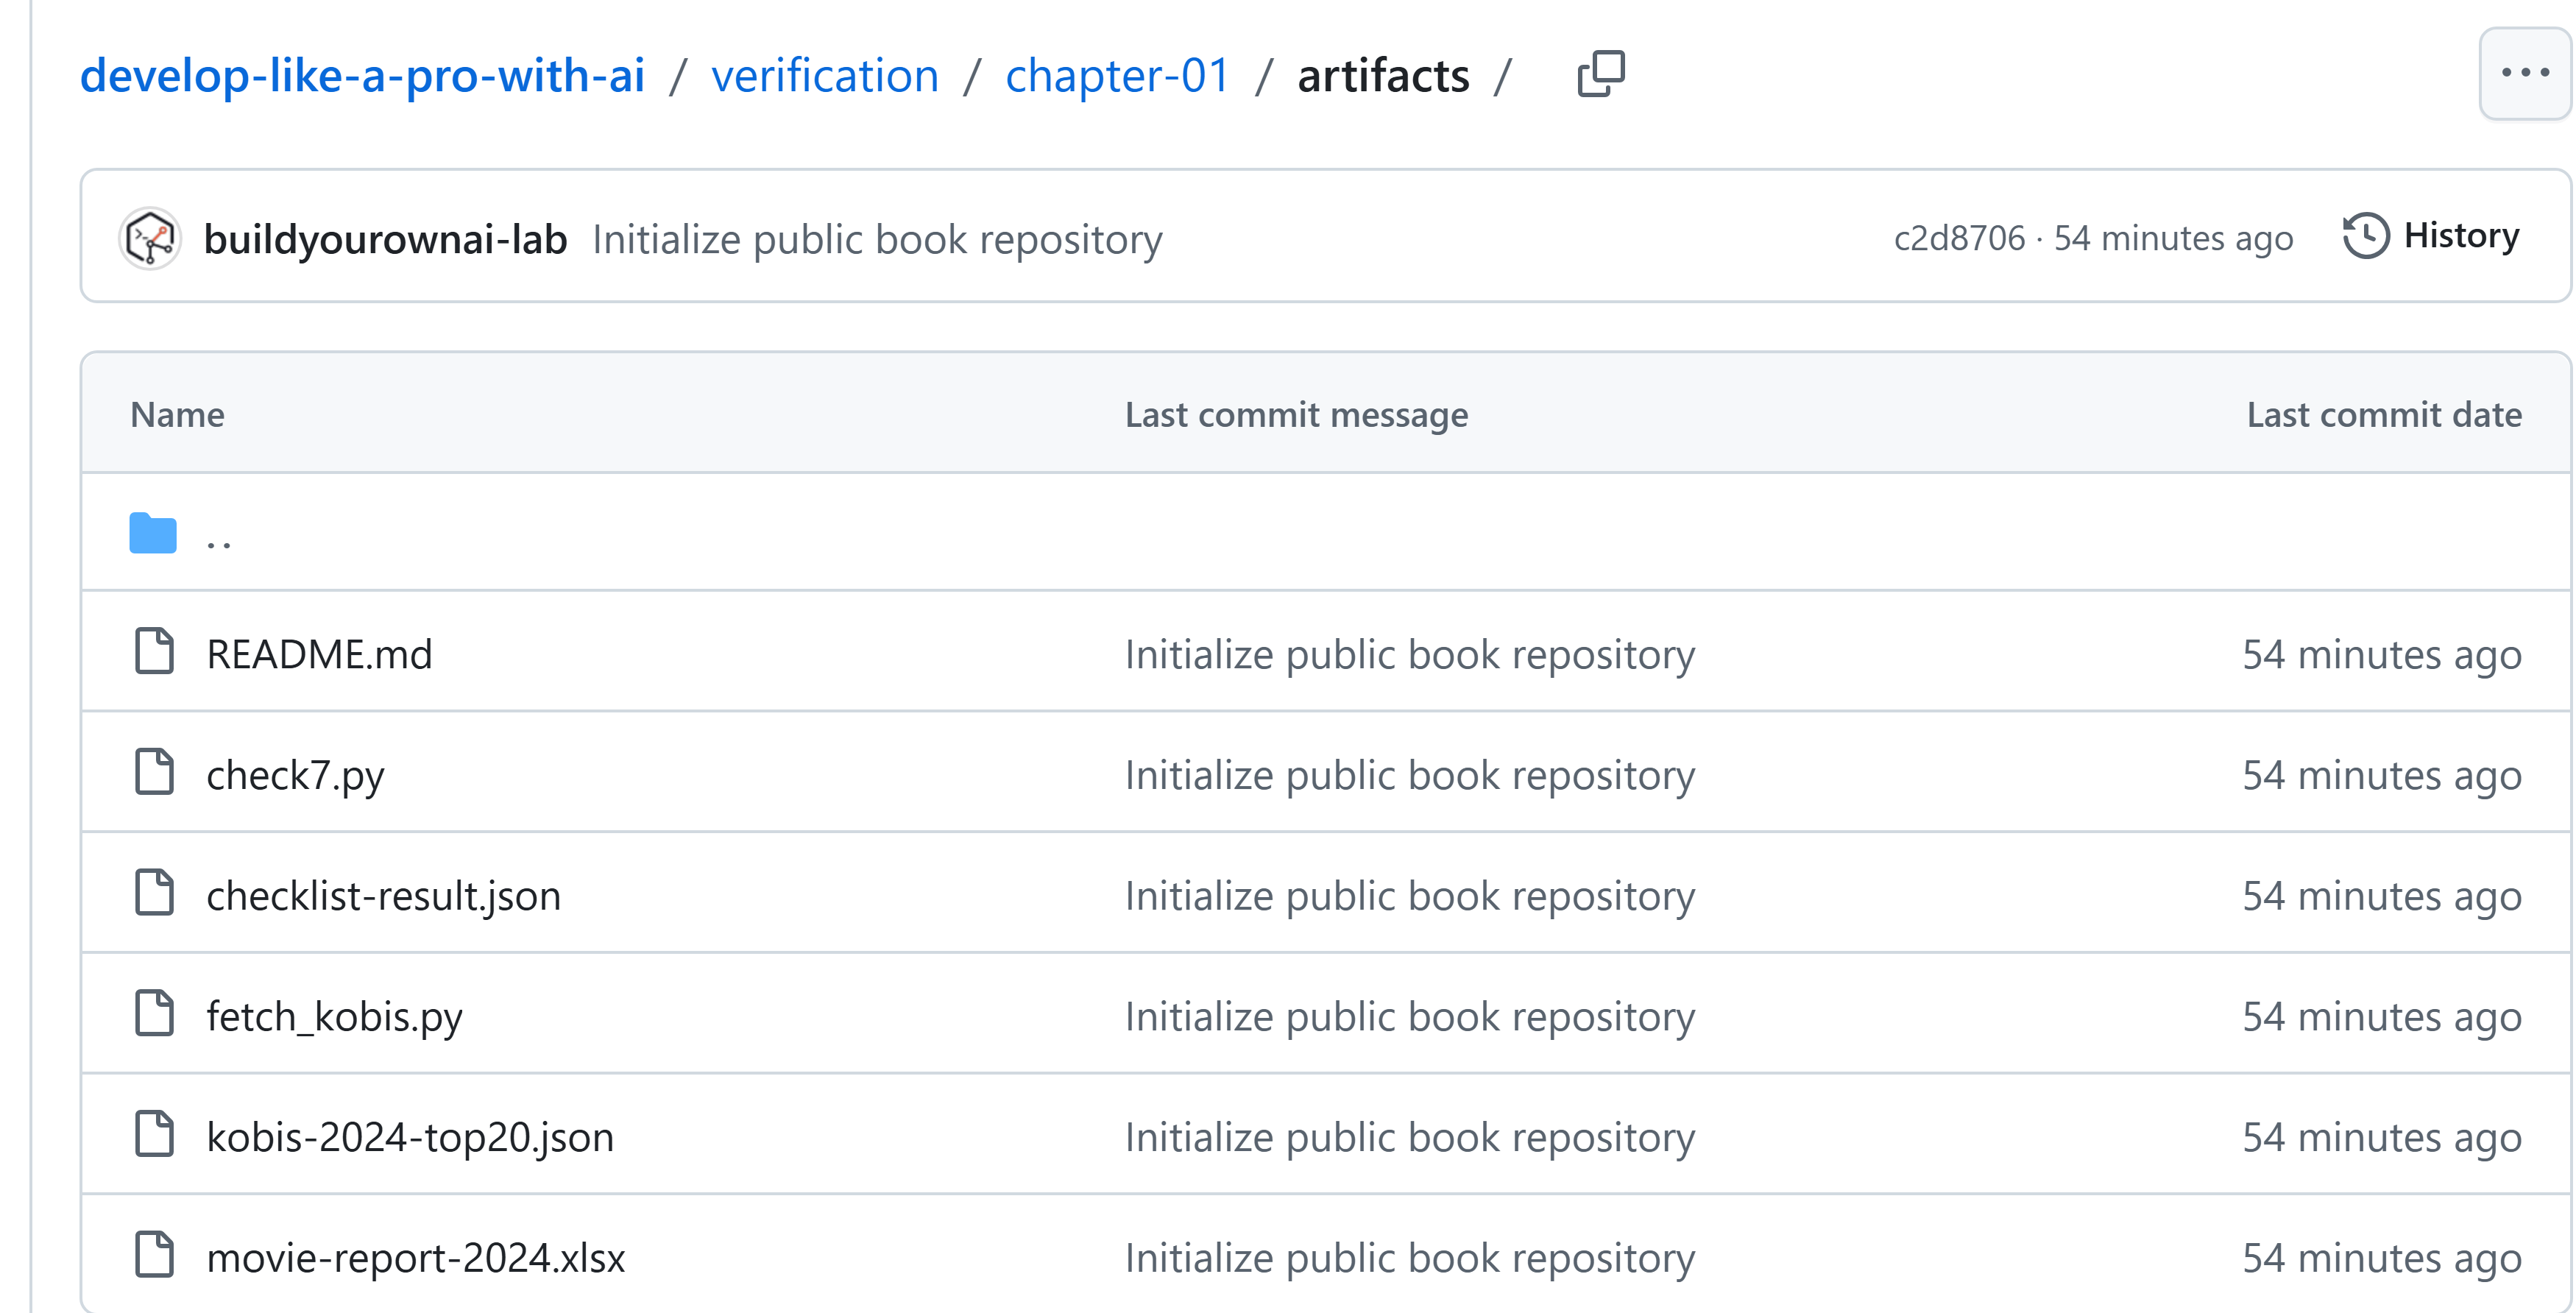Open the check7.py file
This screenshot has height=1313, width=2576.
tap(295, 776)
